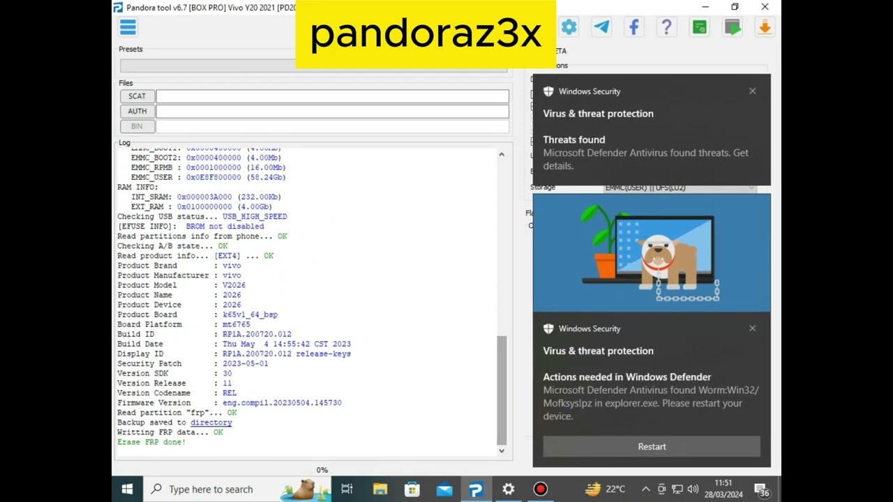This screenshot has height=502, width=893.
Task: Click the window-with-green-play-arrow toolbar icon
Action: (x=733, y=27)
